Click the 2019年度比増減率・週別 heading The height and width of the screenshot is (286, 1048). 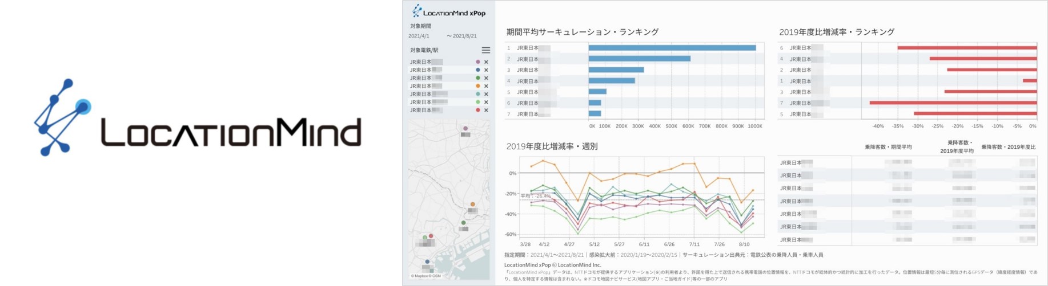[x=552, y=146]
